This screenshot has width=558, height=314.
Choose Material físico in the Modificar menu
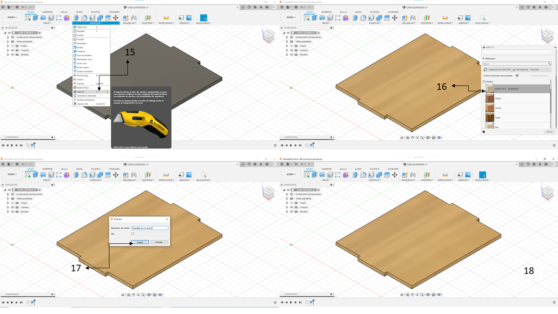pos(91,88)
